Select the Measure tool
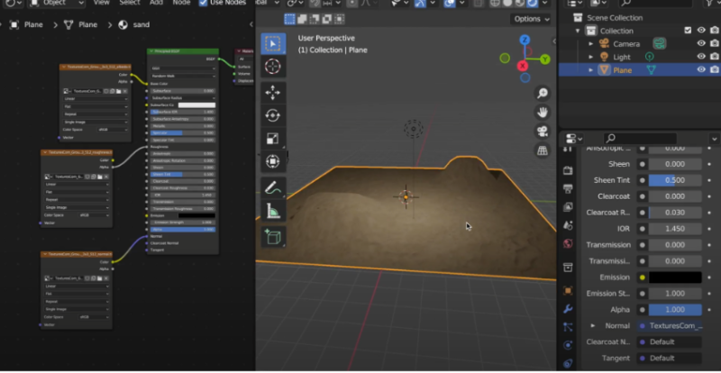721x373 pixels. point(273,211)
